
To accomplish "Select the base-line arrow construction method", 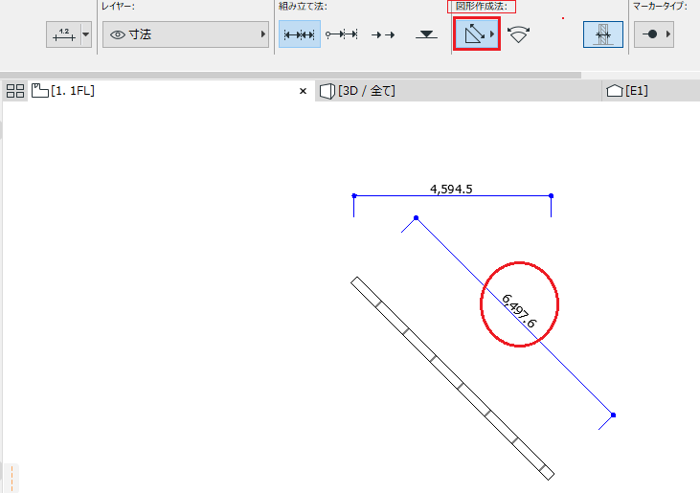I will point(383,34).
